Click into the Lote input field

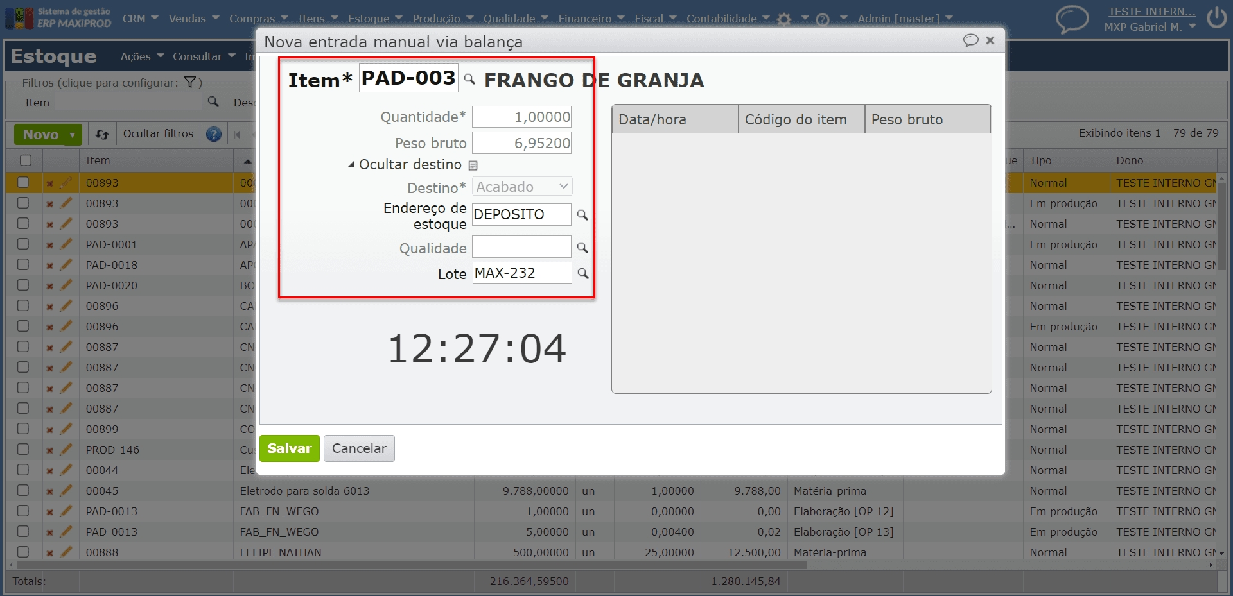click(x=522, y=273)
